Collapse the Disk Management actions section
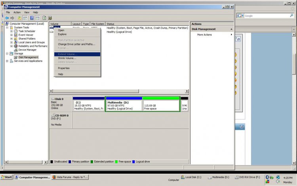Viewport: 297px width, 186px height. [x=231, y=29]
